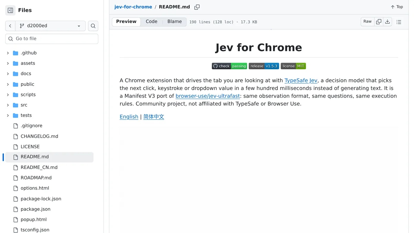
Task: Click the CHANGELOG.md file icon
Action: pyautogui.click(x=16, y=137)
